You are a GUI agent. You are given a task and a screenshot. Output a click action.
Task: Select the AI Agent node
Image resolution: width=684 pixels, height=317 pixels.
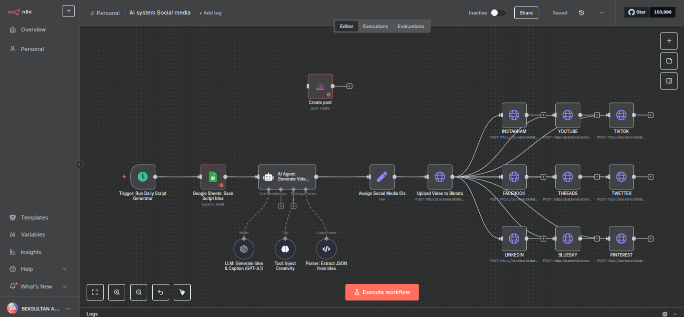click(287, 177)
